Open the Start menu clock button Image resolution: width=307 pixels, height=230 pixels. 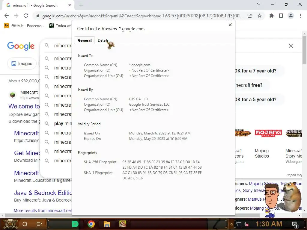(11, 224)
